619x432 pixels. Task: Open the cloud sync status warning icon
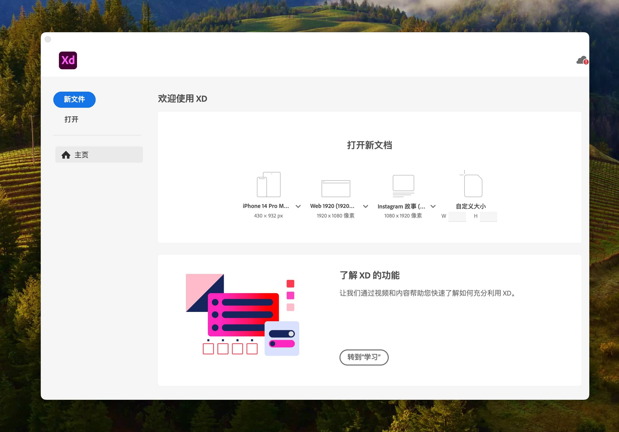click(x=582, y=60)
